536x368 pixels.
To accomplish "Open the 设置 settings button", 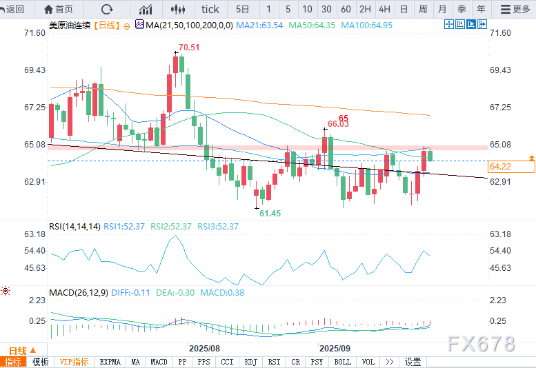I will [x=413, y=362].
